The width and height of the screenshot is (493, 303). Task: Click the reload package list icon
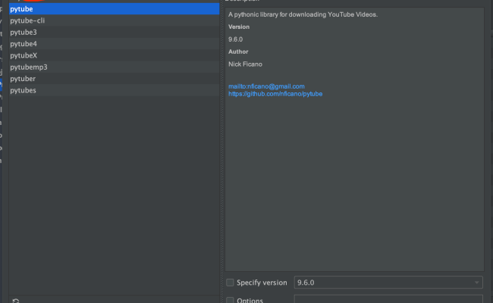[x=16, y=301]
